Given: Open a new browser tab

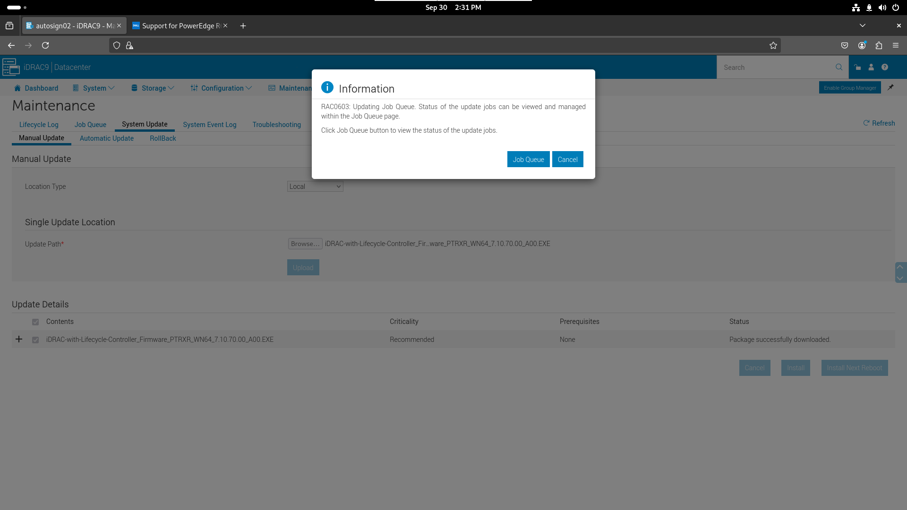Looking at the screenshot, I should click(243, 25).
